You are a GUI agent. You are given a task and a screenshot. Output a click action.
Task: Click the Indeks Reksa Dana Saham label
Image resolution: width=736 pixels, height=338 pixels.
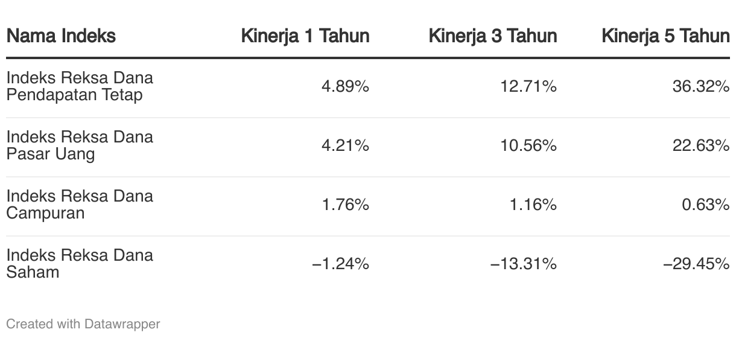point(80,264)
